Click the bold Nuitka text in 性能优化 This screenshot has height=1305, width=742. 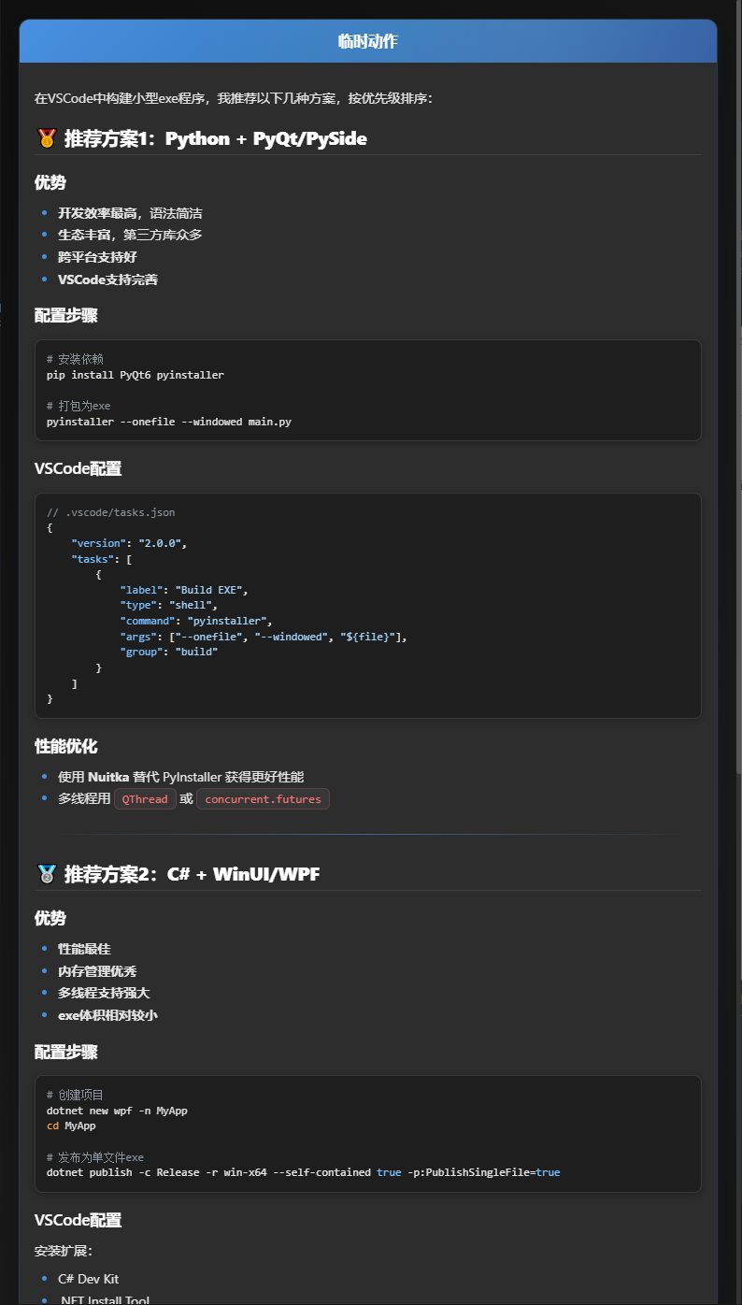pos(109,776)
